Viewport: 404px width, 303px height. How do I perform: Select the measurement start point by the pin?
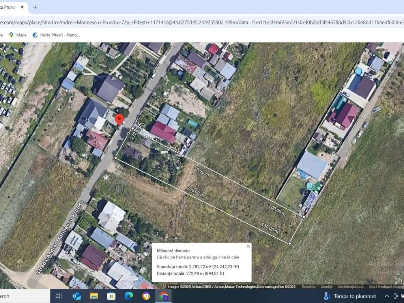click(133, 128)
